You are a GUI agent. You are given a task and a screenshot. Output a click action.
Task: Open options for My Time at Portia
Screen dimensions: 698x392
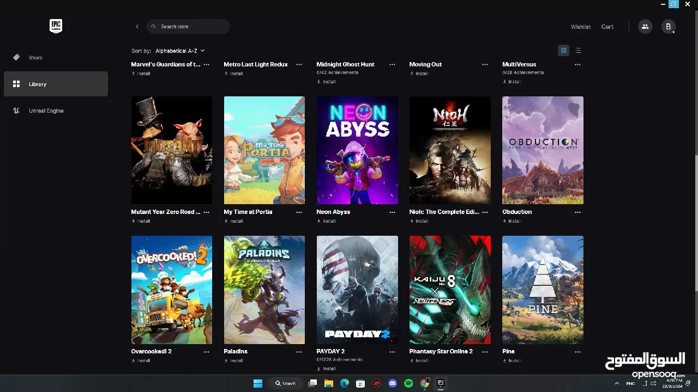(x=299, y=212)
